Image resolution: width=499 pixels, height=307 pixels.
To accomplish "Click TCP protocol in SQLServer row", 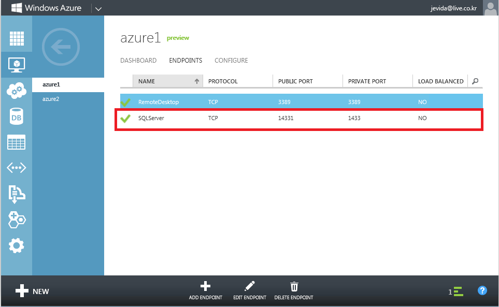I will 213,118.
